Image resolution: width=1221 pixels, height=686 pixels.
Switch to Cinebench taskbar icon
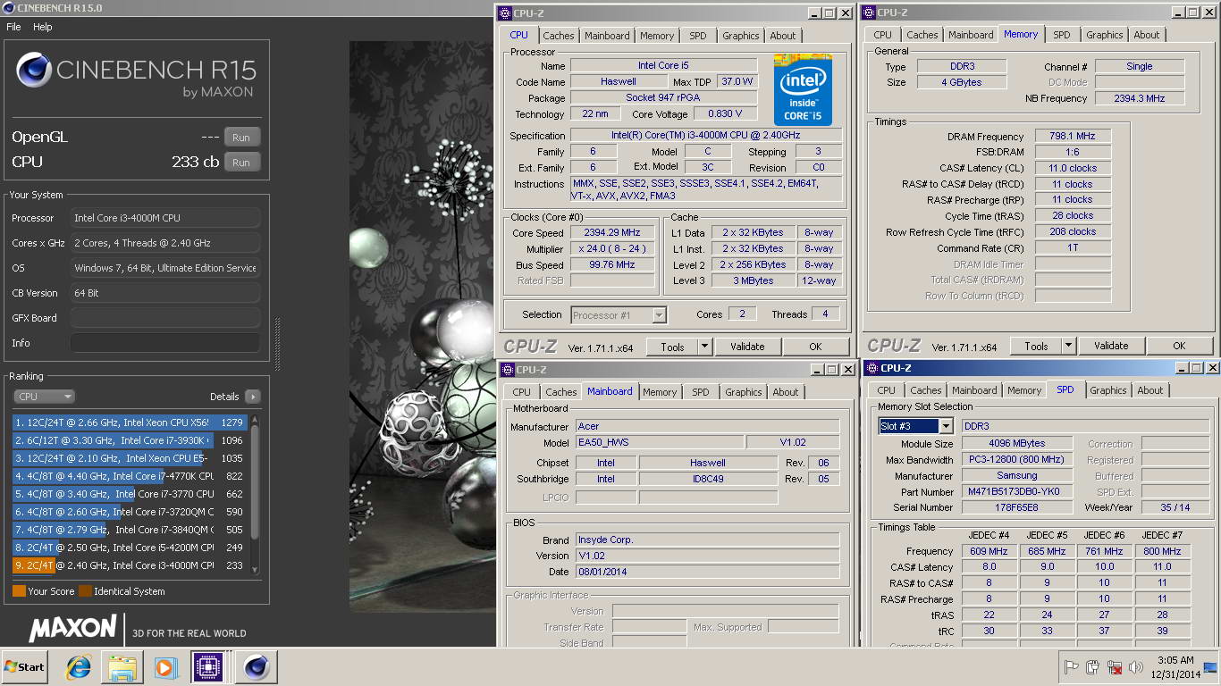click(256, 667)
